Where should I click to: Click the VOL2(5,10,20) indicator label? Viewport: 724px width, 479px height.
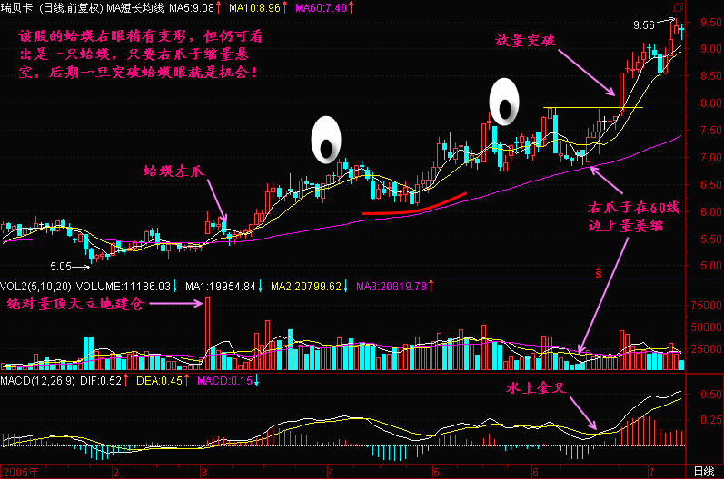pyautogui.click(x=39, y=286)
